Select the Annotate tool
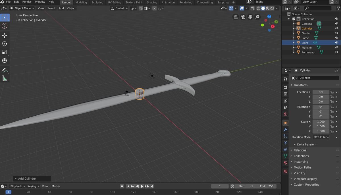The width and height of the screenshot is (341, 195). click(x=5, y=70)
